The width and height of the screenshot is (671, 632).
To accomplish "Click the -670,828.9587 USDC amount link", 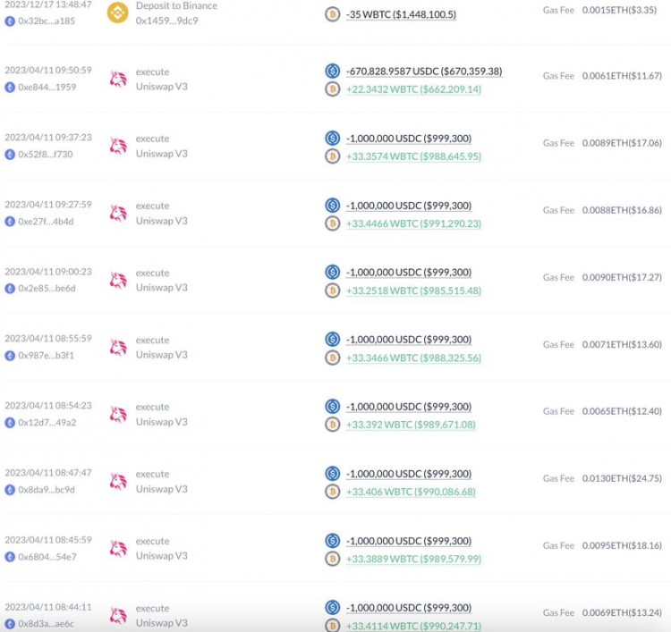I will (424, 72).
